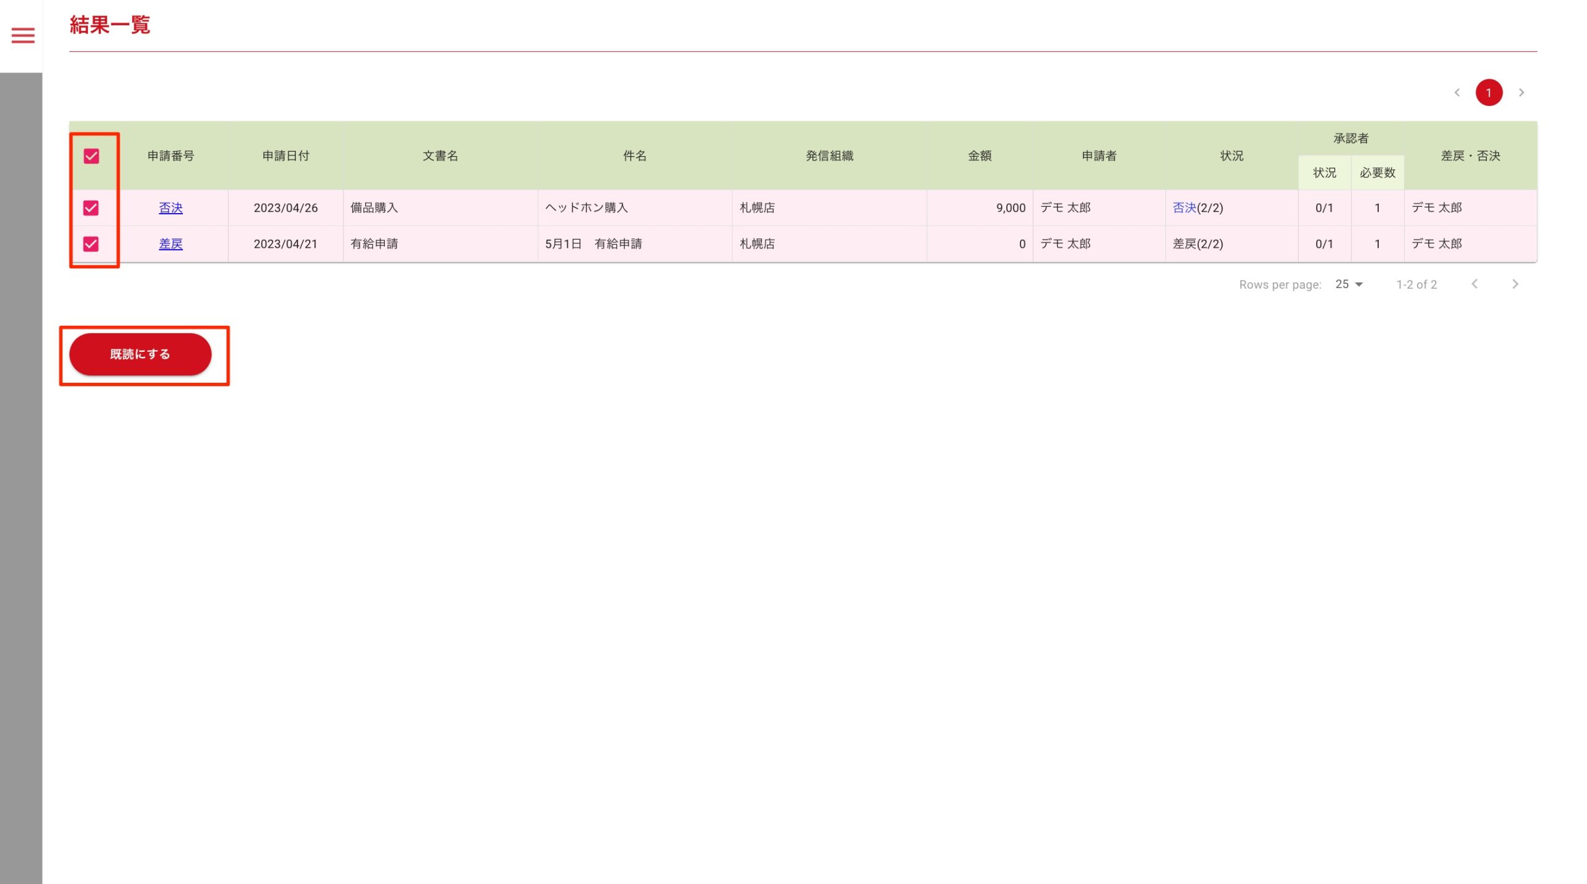The width and height of the screenshot is (1587, 884).
Task: Click the 否決(2/2) status link
Action: (x=1184, y=208)
